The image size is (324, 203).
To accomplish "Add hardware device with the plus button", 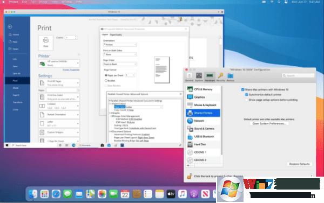I will [188, 165].
